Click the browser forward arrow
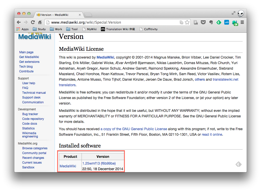The width and height of the screenshot is (261, 192). coord(26,22)
